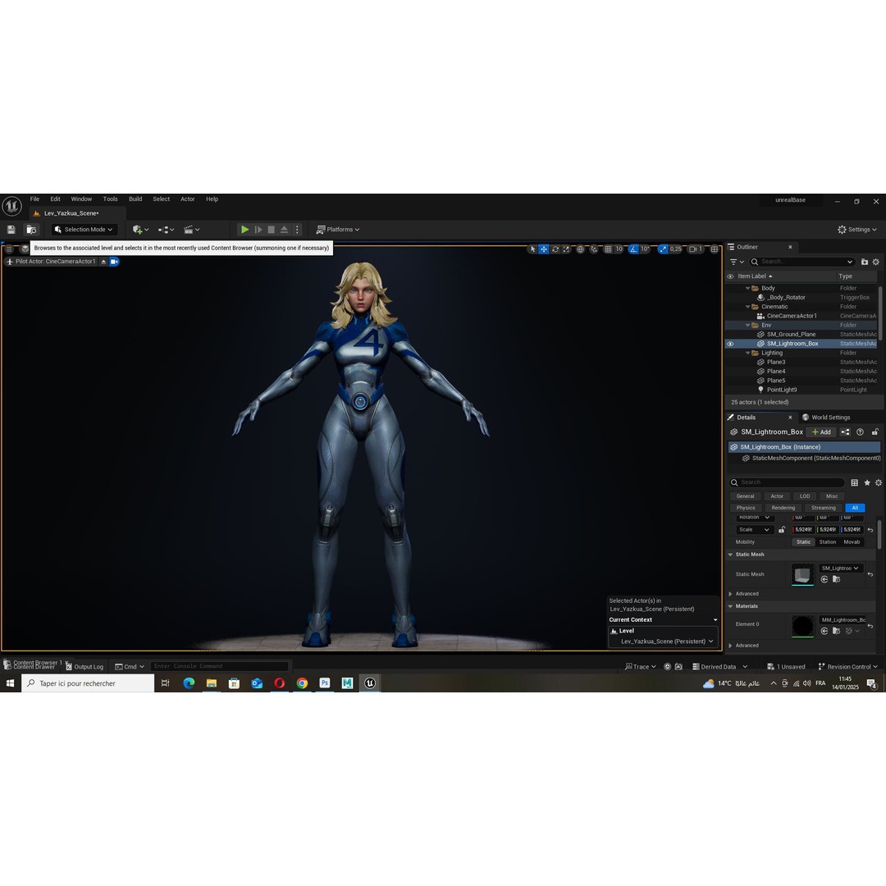Toggle property matrix table icon in Details
886x886 pixels.
click(854, 482)
